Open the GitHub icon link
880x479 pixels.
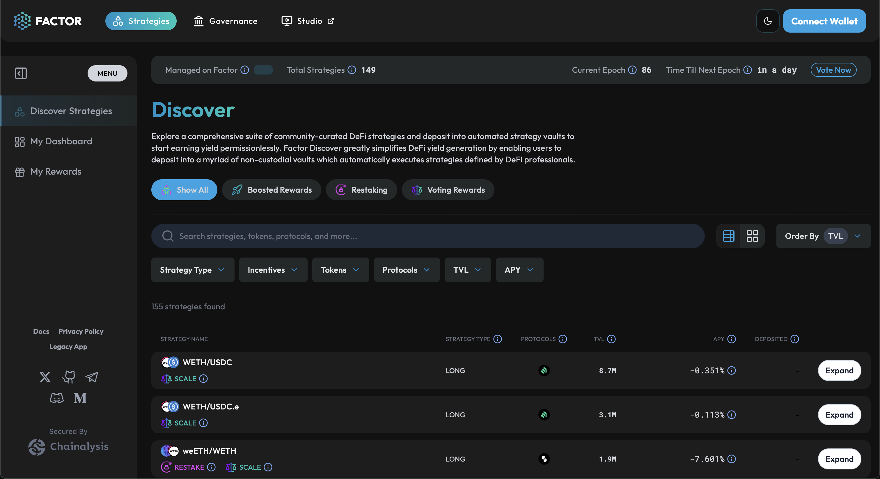[x=68, y=377]
